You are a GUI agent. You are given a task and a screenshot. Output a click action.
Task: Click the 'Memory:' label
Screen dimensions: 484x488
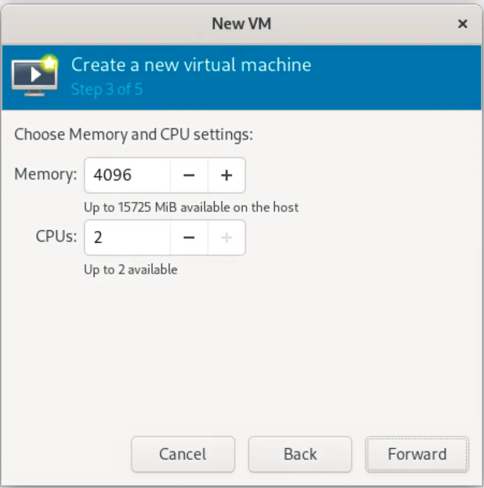[x=46, y=174]
